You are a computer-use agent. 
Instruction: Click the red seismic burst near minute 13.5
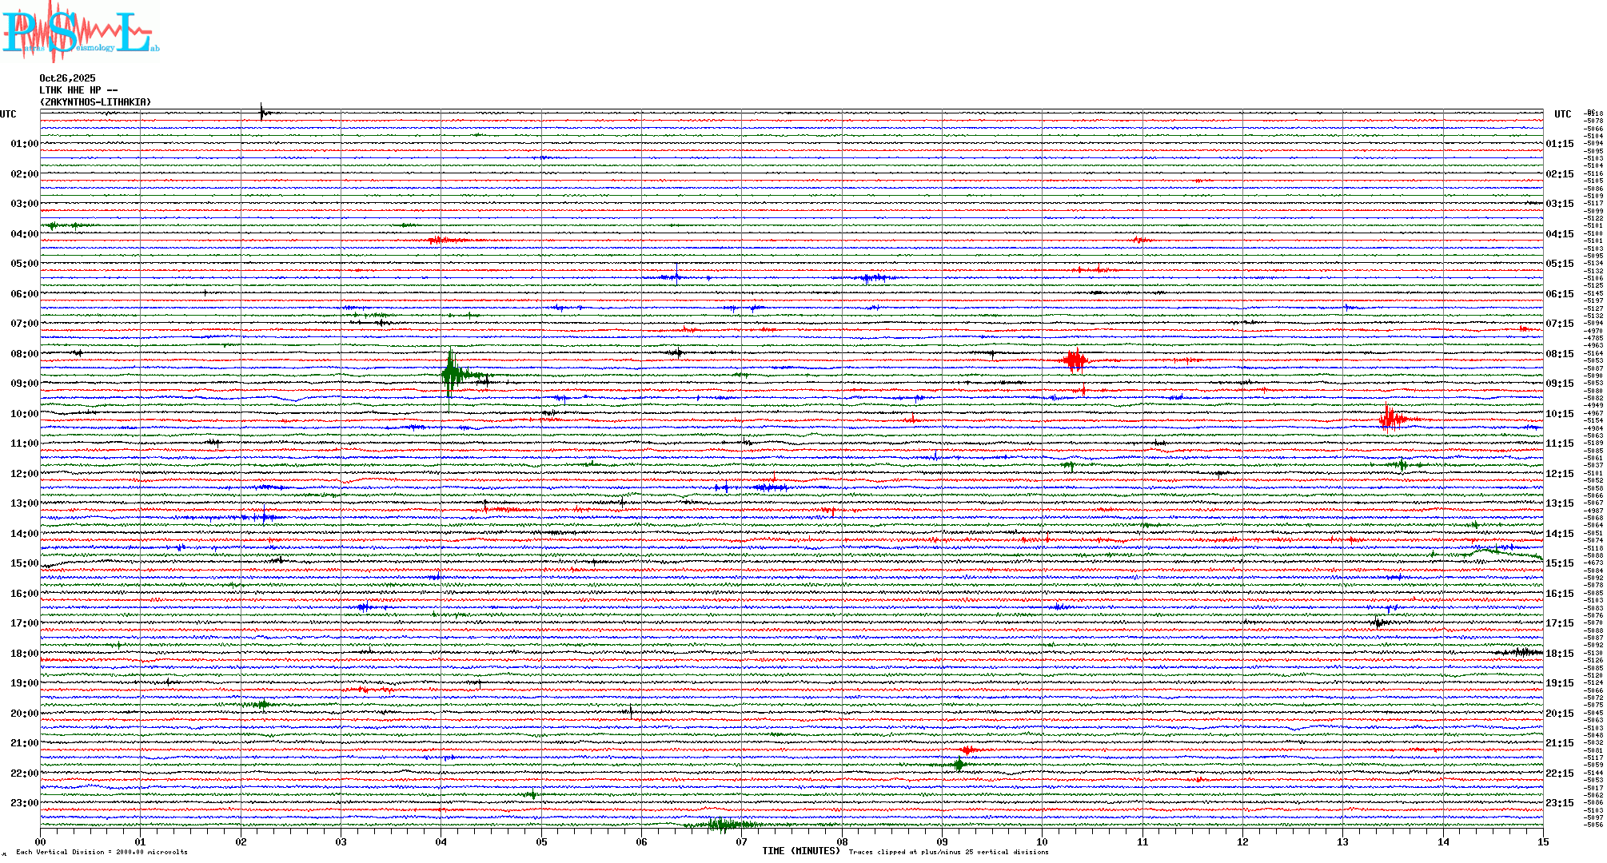tap(1391, 418)
